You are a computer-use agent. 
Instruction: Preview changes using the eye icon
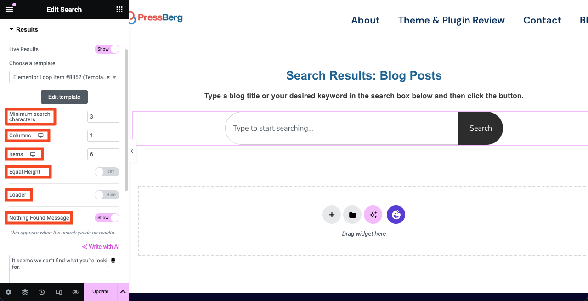[75, 292]
